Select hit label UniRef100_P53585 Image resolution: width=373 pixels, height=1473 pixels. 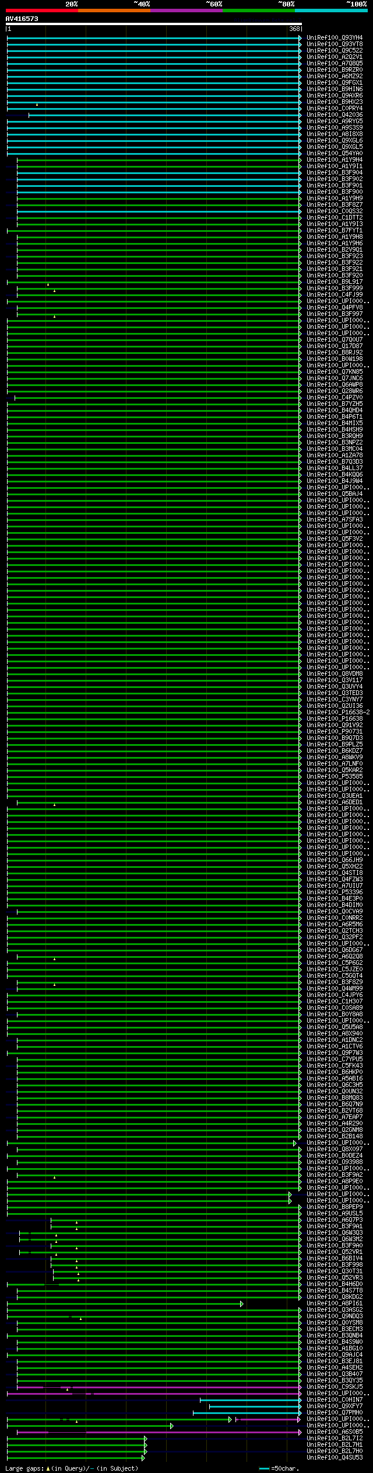pyautogui.click(x=335, y=777)
